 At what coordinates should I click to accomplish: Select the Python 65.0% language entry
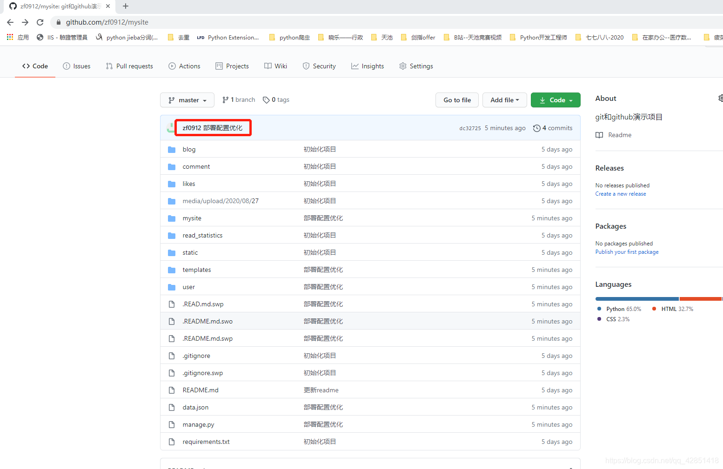pyautogui.click(x=619, y=309)
